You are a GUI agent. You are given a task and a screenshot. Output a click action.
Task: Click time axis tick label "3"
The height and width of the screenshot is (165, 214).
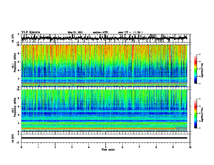[72, 147]
